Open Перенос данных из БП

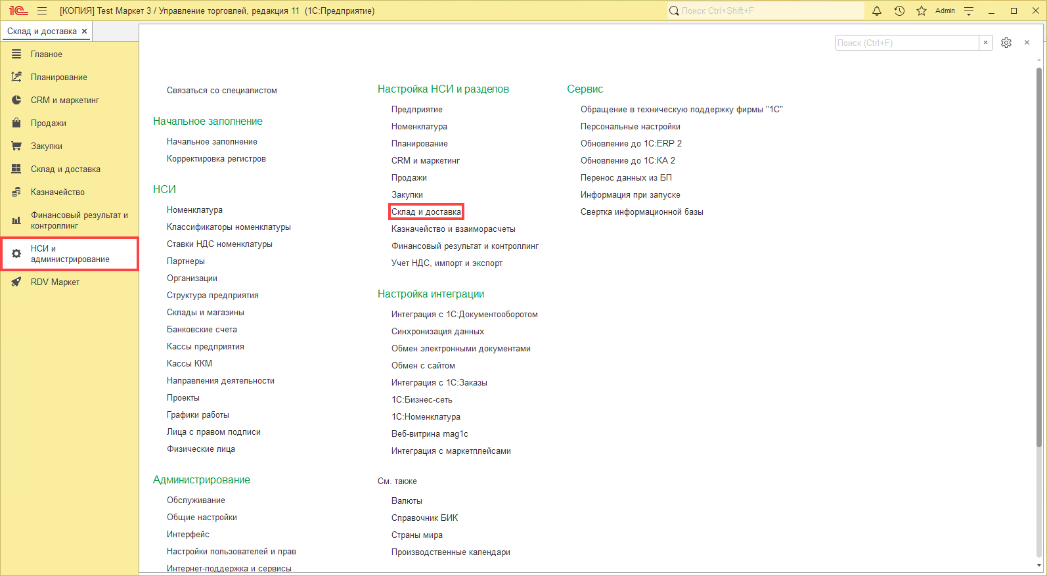[x=626, y=177]
